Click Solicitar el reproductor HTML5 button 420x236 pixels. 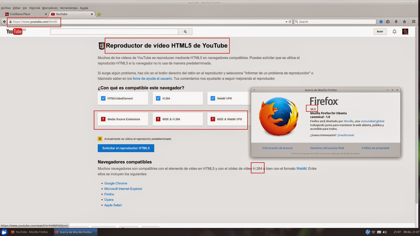click(x=126, y=148)
